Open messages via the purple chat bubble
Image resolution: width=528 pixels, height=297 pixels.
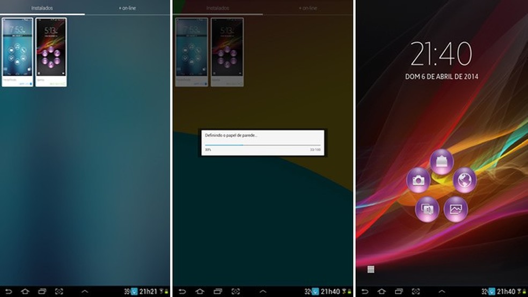(x=427, y=209)
